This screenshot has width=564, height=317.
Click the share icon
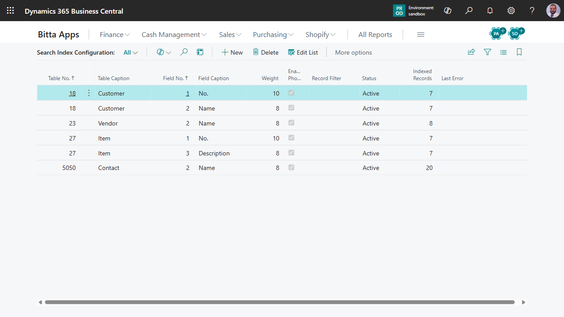pyautogui.click(x=471, y=52)
